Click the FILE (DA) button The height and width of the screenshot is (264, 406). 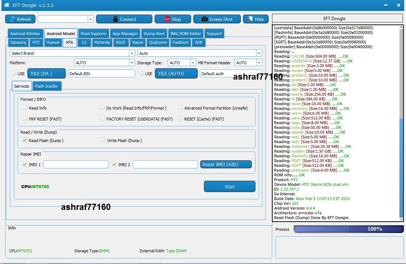[x=46, y=73]
